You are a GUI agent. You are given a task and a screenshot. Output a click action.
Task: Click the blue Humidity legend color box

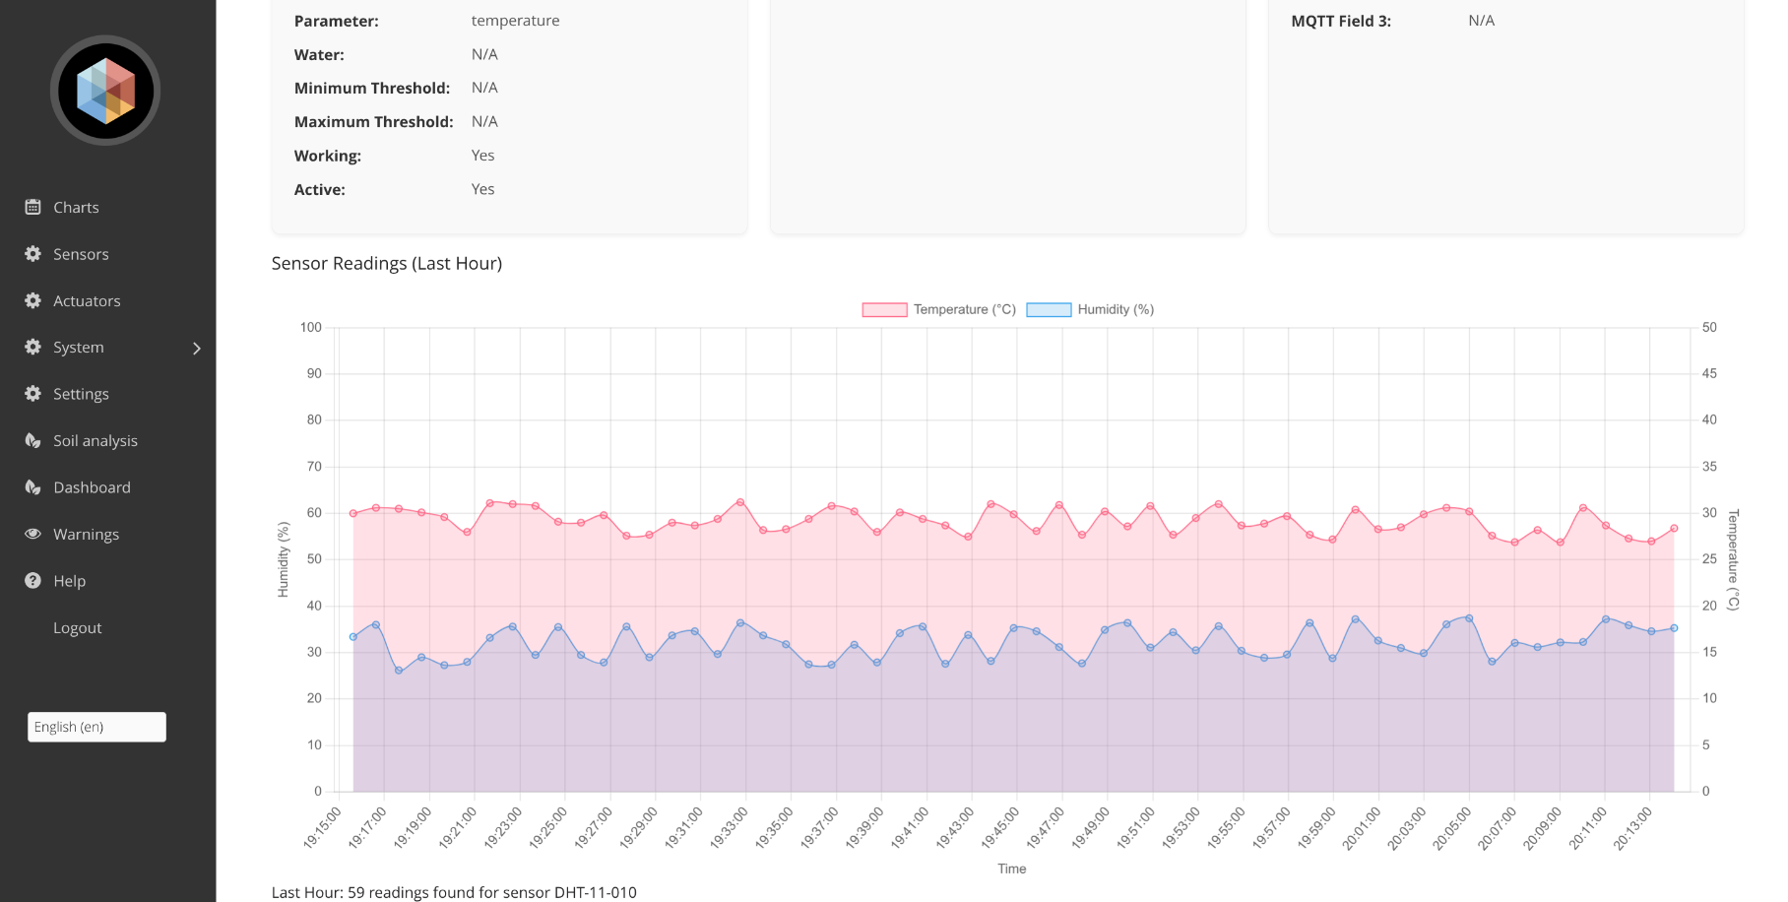[1049, 309]
